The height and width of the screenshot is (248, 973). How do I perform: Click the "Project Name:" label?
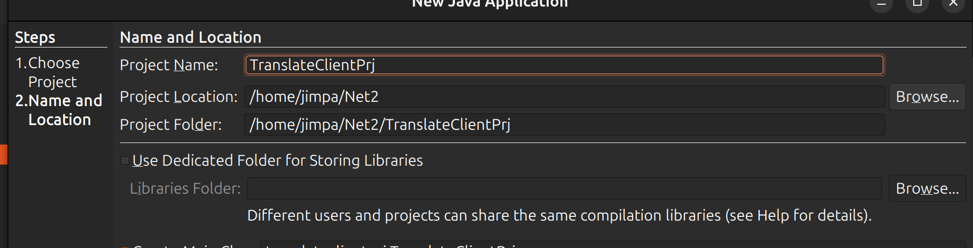point(169,65)
